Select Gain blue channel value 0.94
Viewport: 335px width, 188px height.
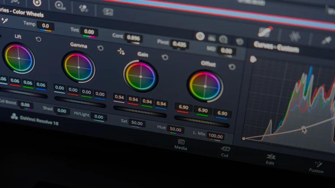click(161, 104)
